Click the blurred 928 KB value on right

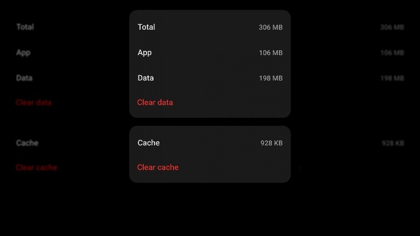(393, 143)
